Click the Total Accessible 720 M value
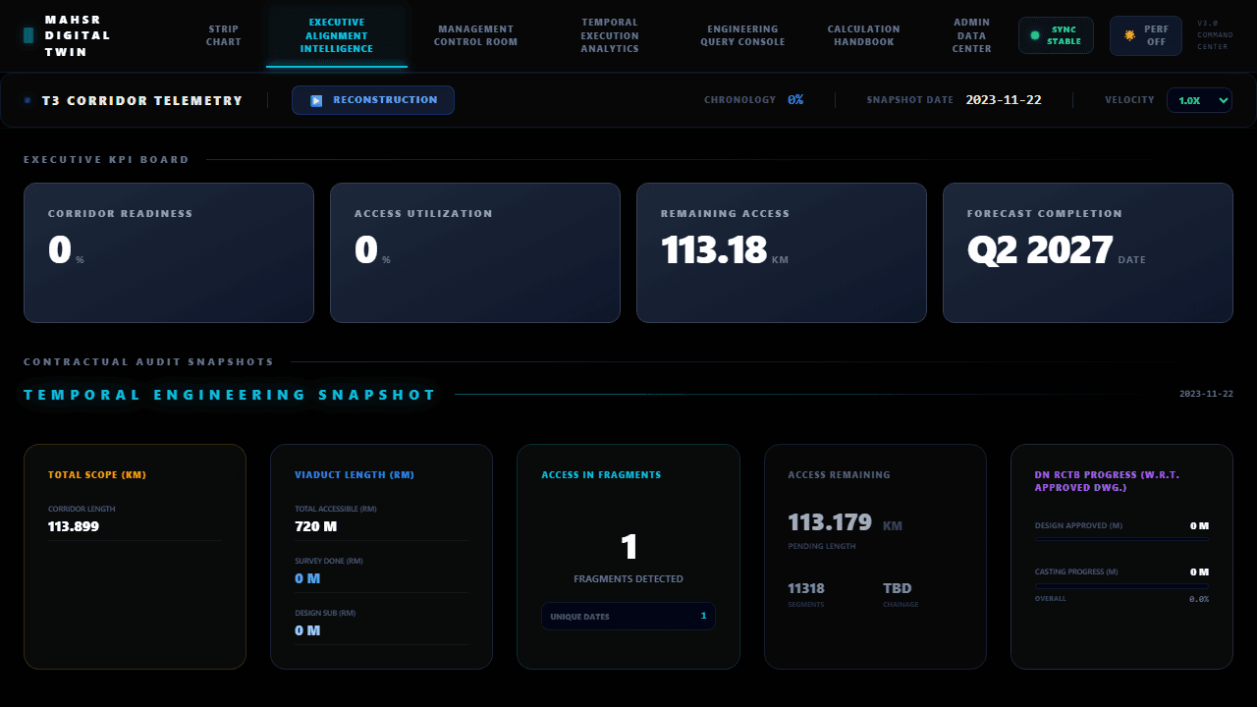 [316, 526]
